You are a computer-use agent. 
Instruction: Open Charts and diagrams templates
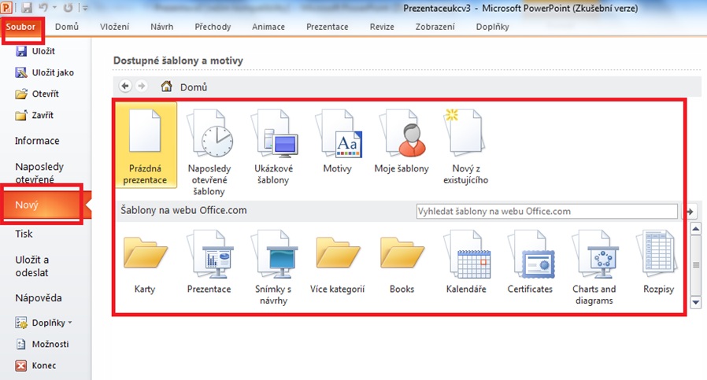click(x=594, y=267)
